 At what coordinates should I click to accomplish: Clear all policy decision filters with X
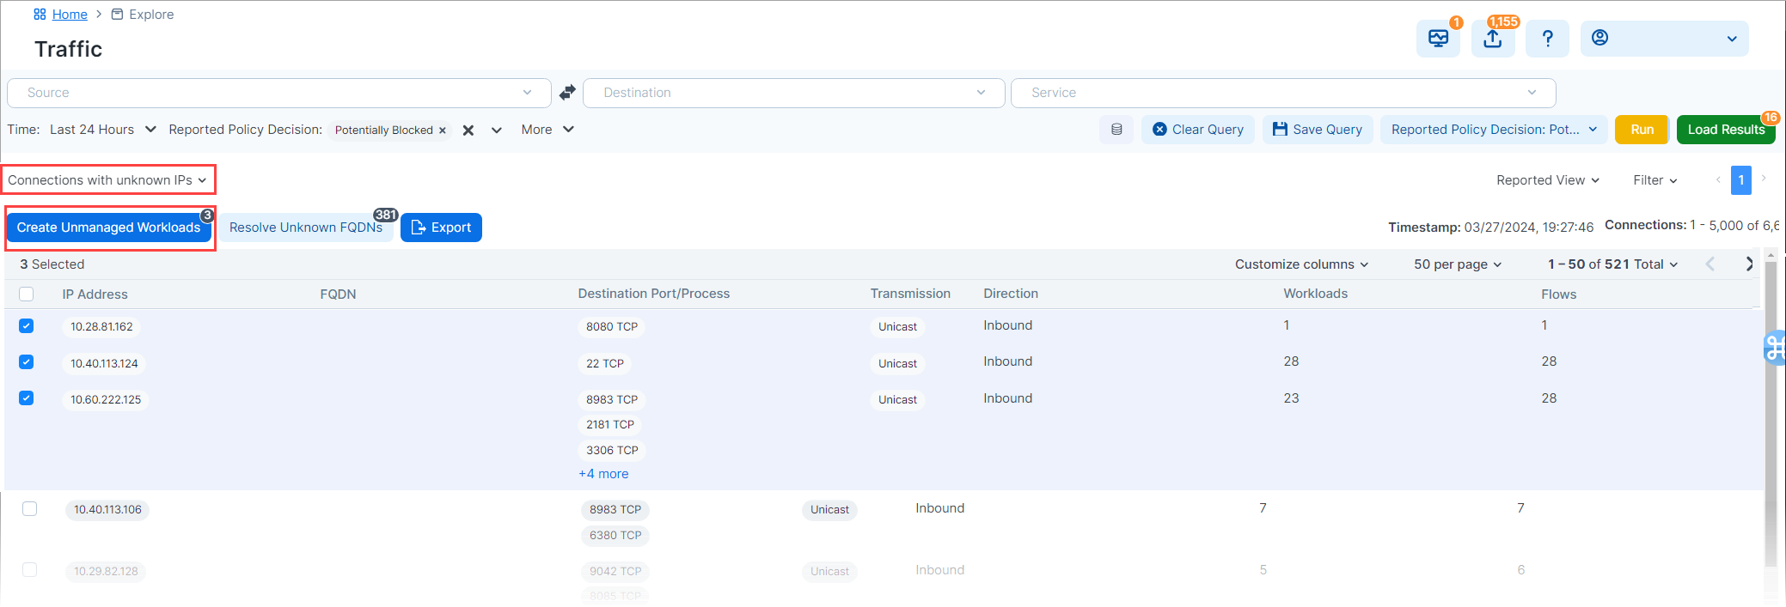pyautogui.click(x=468, y=131)
